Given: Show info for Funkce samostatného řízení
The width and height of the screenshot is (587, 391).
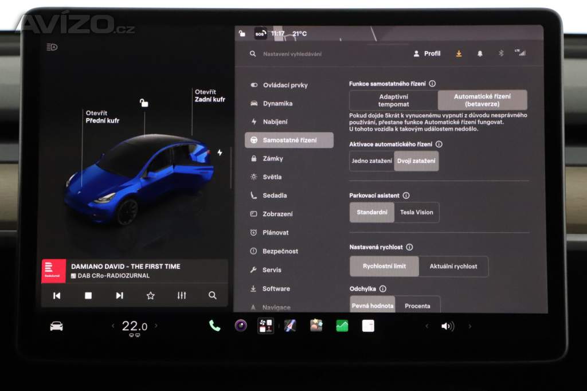Looking at the screenshot, I should 432,84.
